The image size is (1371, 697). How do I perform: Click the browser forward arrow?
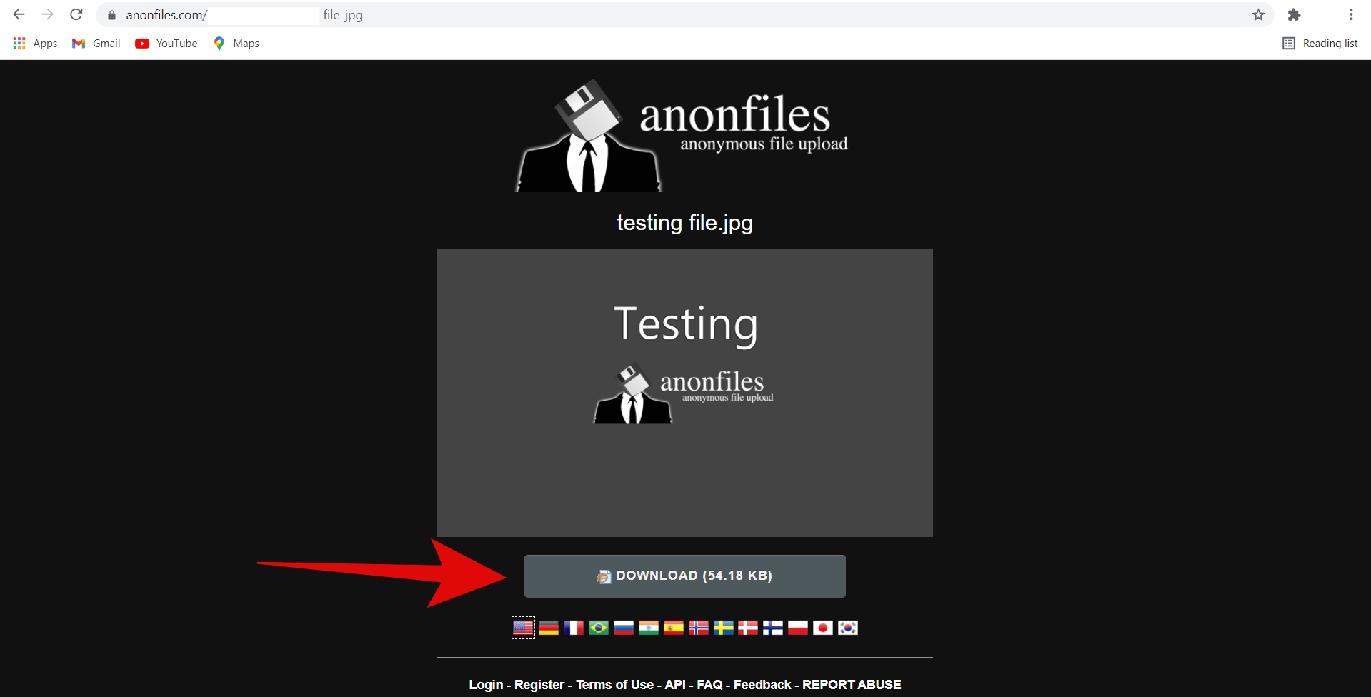point(48,14)
